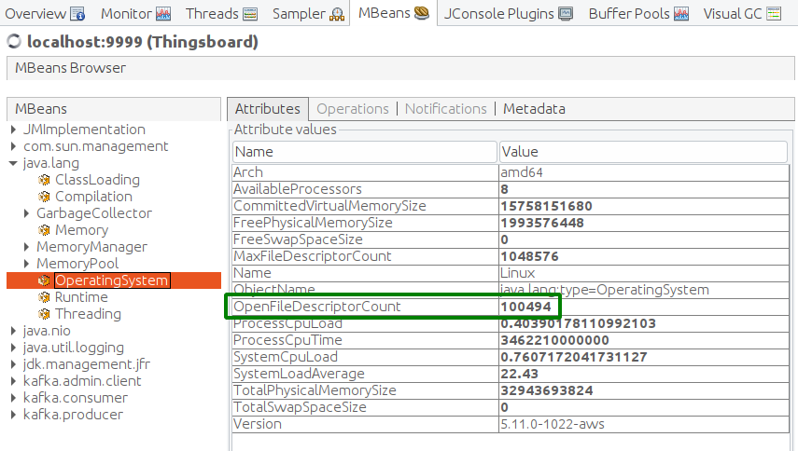Viewport: 798px width, 451px height.
Task: Collapse the java.lang tree node
Action: (x=13, y=163)
